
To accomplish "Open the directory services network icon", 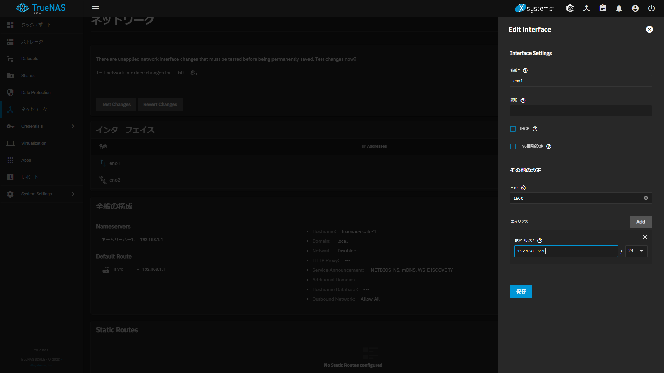I will pos(587,8).
